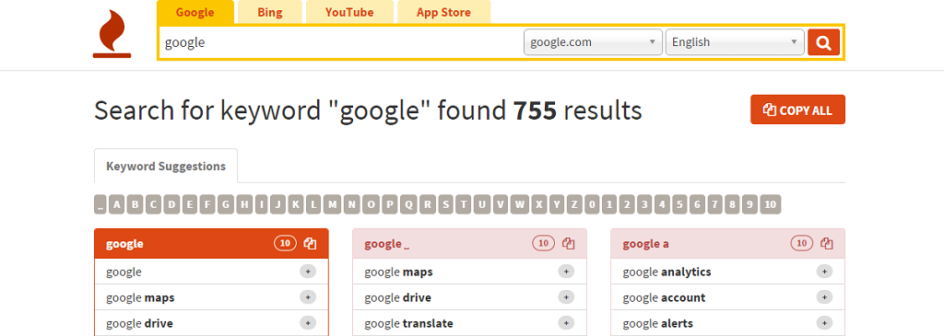Add 'google maps' in first list via plus icon

click(x=308, y=297)
